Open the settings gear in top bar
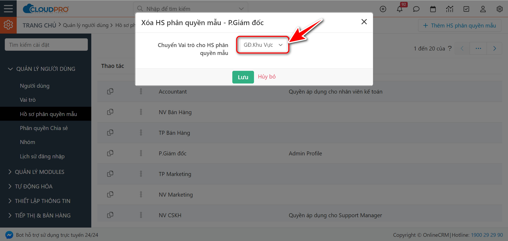Viewport: 508px width, 241px height. coord(500,9)
